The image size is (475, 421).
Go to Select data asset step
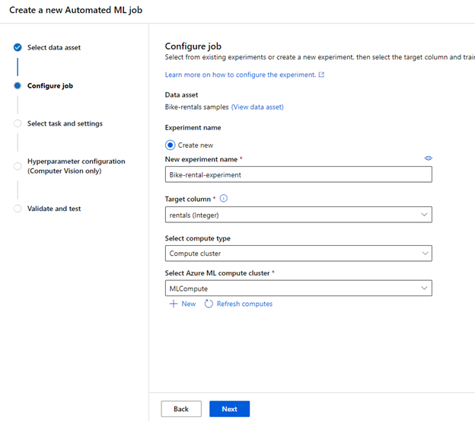pos(54,47)
